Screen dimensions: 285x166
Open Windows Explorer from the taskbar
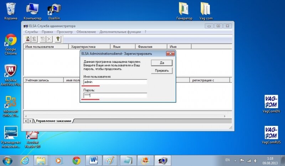41,160
